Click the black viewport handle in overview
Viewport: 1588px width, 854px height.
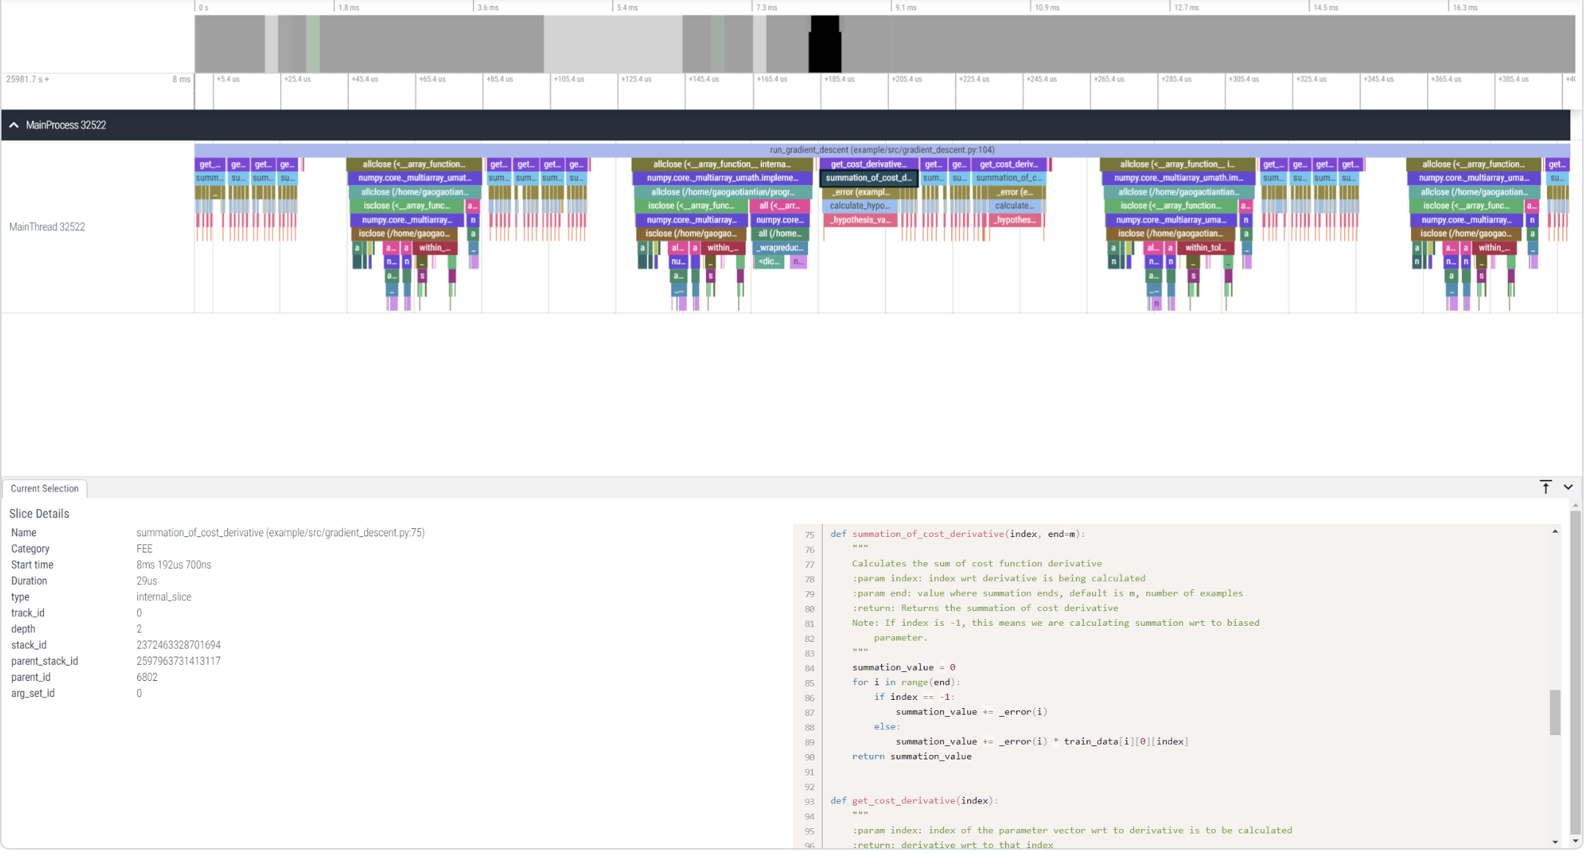825,44
